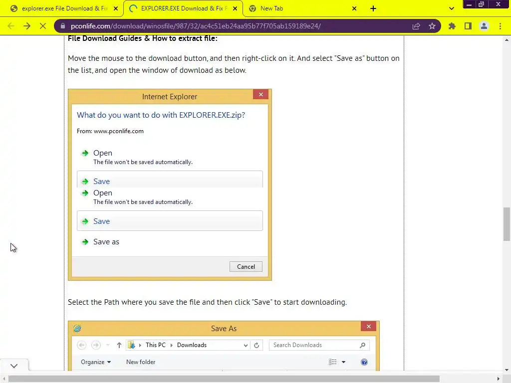Click the Search Downloads field

click(x=319, y=345)
